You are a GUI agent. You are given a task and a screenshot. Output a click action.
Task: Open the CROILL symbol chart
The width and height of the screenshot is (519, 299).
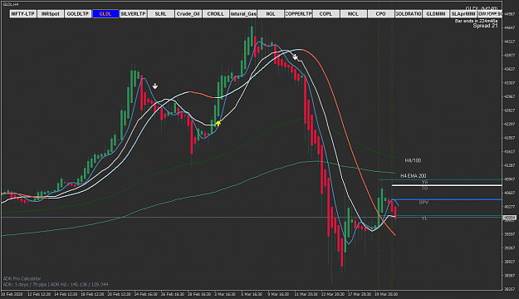click(x=215, y=14)
